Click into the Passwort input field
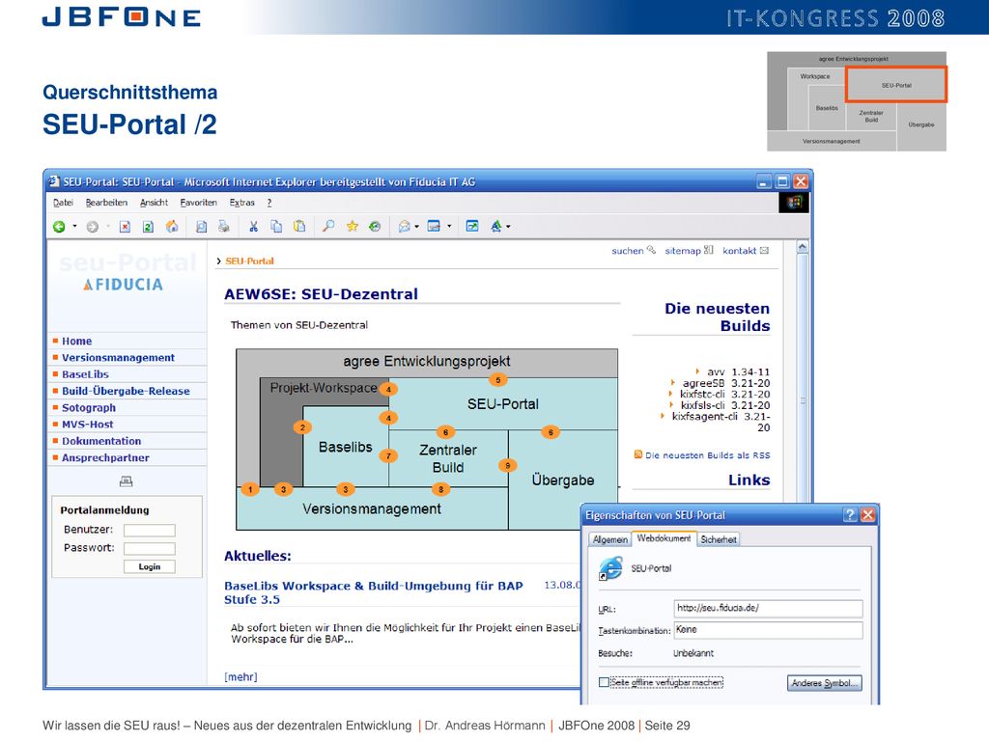989x741 pixels. 150,549
